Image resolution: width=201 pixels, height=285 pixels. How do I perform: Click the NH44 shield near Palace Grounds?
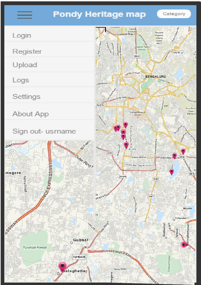click(136, 56)
